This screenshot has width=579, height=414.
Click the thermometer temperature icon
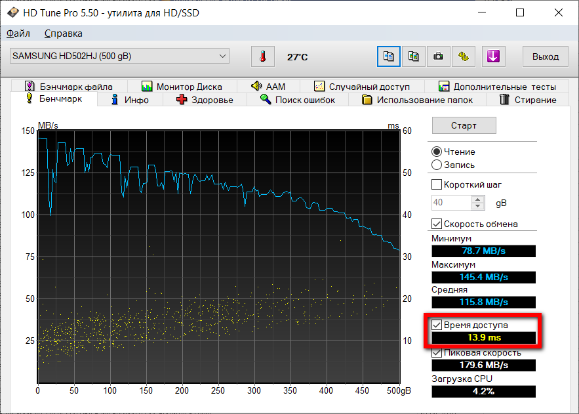262,56
